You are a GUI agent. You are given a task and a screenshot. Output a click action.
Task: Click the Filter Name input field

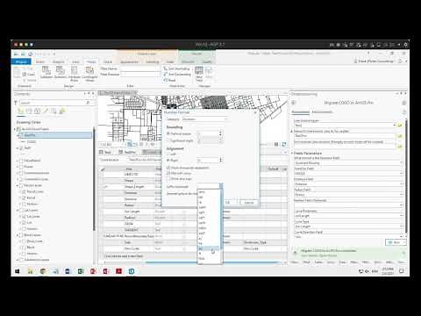(x=140, y=68)
